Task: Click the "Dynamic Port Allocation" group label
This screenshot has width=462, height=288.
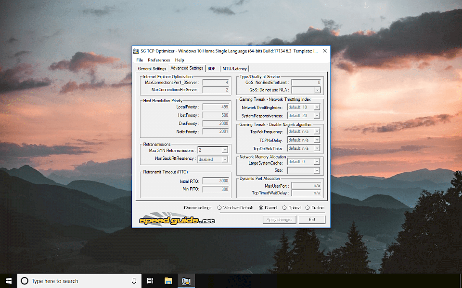Action: [x=259, y=179]
